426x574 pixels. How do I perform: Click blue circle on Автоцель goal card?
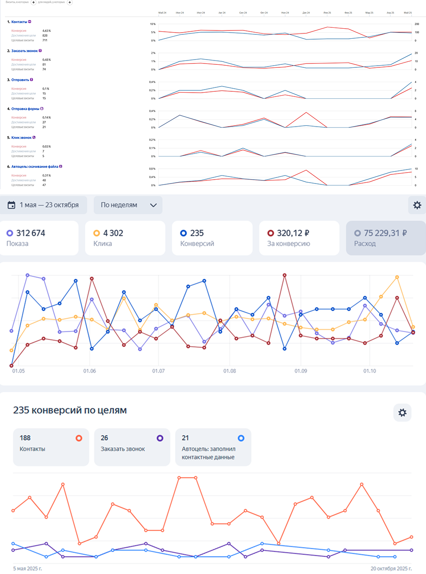pos(241,438)
